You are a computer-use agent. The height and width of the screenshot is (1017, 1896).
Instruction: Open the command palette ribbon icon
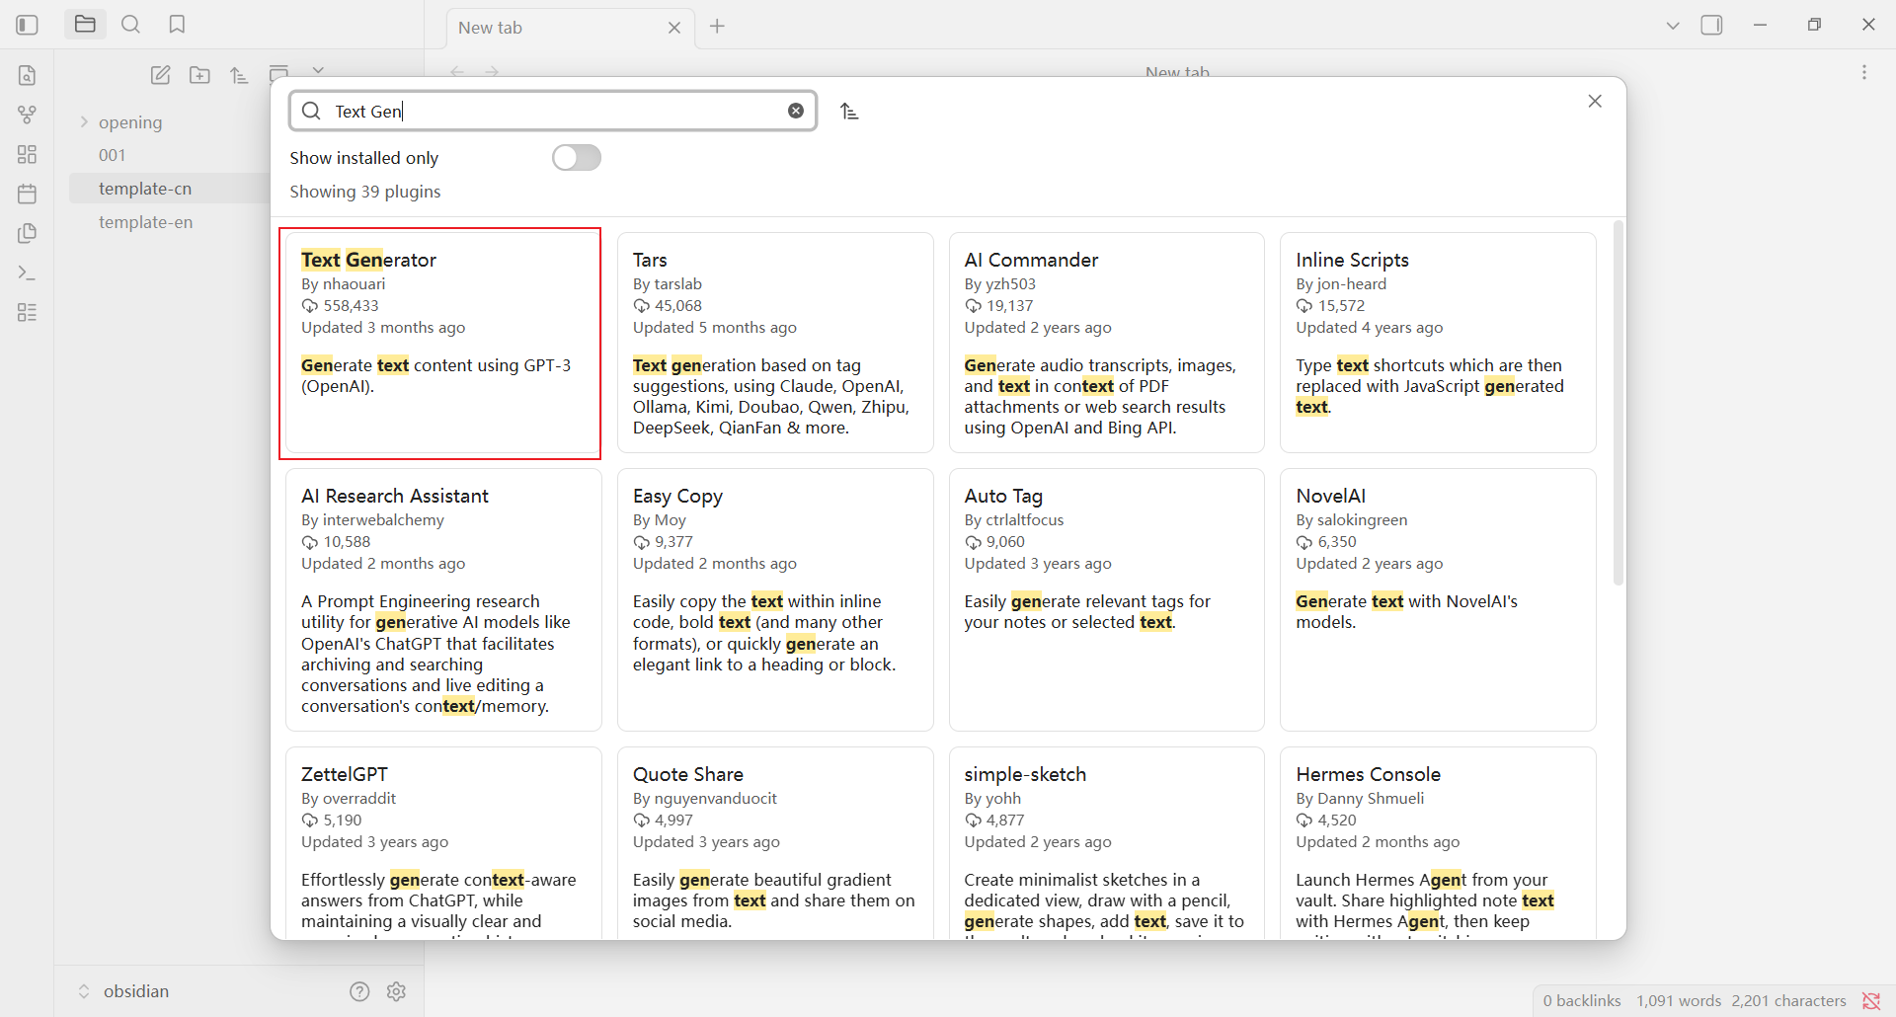(x=27, y=273)
